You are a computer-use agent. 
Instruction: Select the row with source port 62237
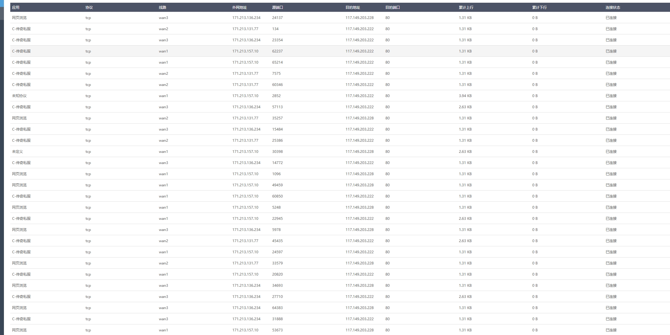point(277,51)
